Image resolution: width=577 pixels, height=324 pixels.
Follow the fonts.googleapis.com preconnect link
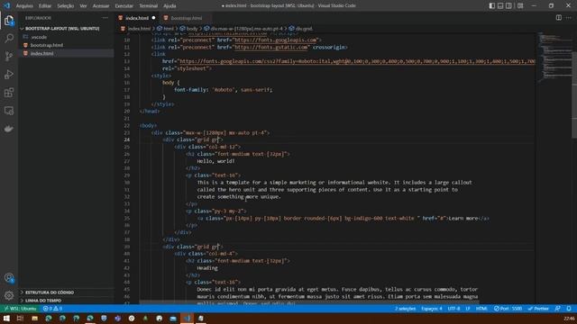pyautogui.click(x=276, y=40)
